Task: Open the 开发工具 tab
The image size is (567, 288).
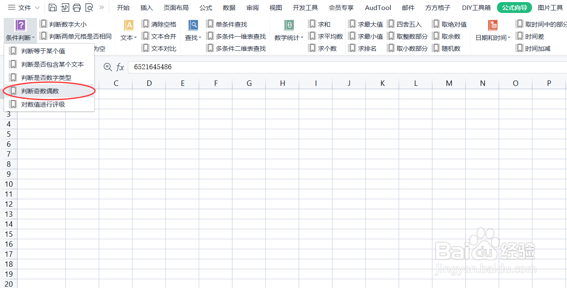Action: tap(305, 8)
